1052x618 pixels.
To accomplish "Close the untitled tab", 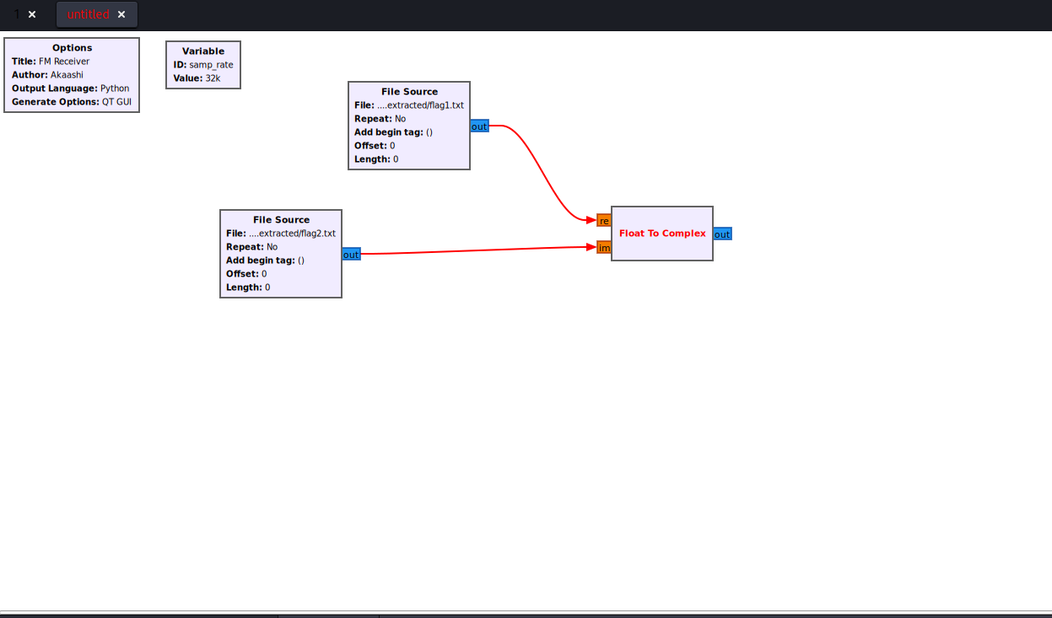I will tap(121, 14).
